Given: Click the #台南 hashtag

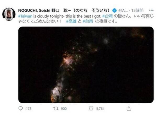Looking at the screenshot, I should 88,21.
